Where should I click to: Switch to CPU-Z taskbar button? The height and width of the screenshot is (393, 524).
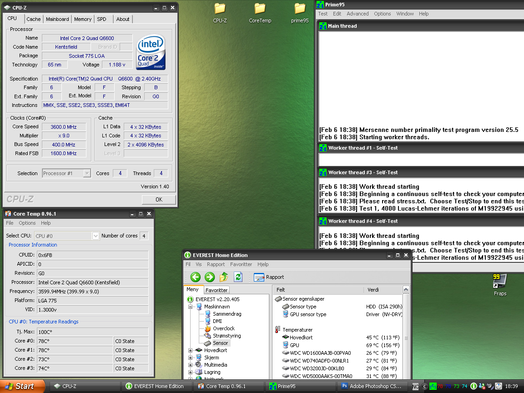(x=85, y=386)
